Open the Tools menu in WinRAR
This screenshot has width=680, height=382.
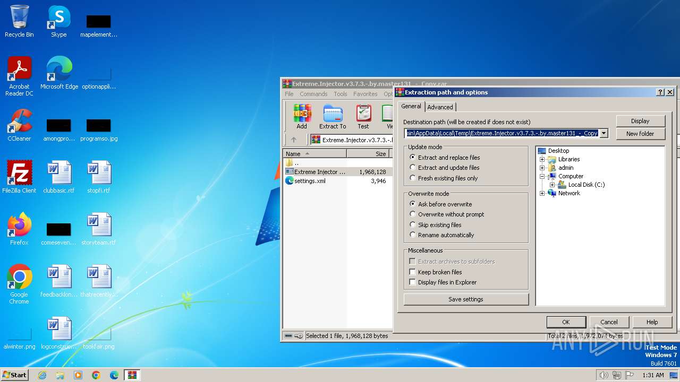(341, 94)
